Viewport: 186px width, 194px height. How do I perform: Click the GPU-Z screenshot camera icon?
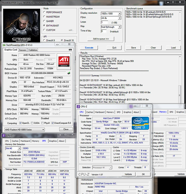click(x=70, y=50)
